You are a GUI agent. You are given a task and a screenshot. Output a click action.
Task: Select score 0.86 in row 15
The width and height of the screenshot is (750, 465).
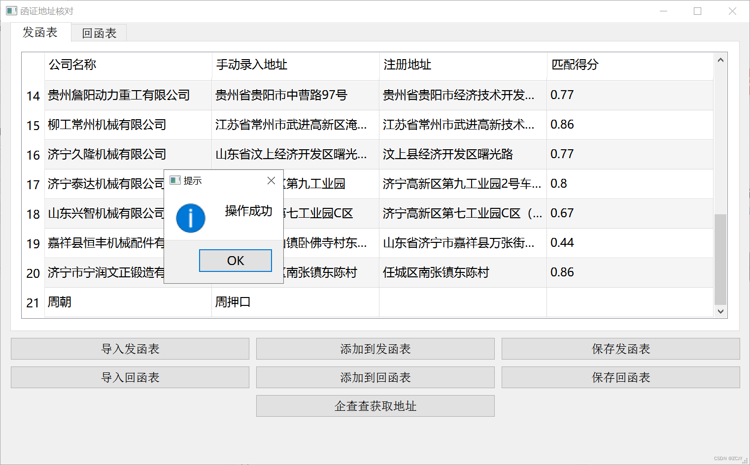[x=630, y=125]
